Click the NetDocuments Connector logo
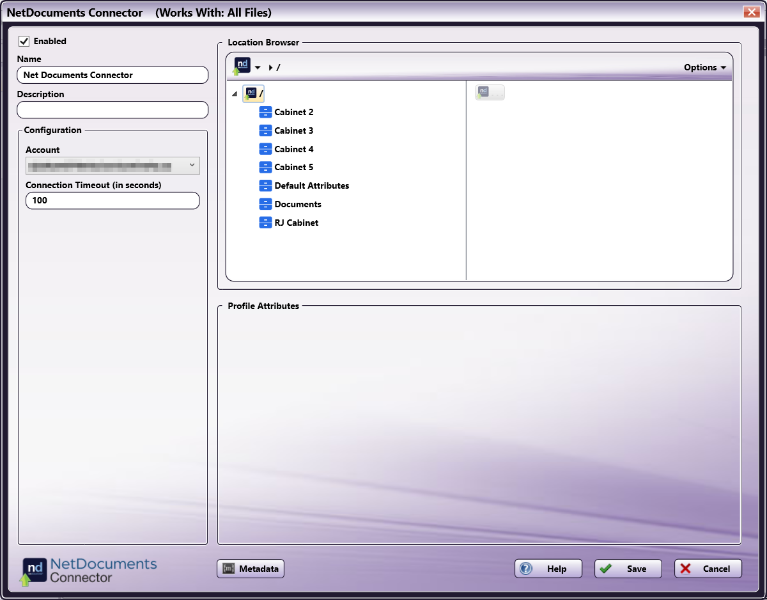 pyautogui.click(x=89, y=571)
